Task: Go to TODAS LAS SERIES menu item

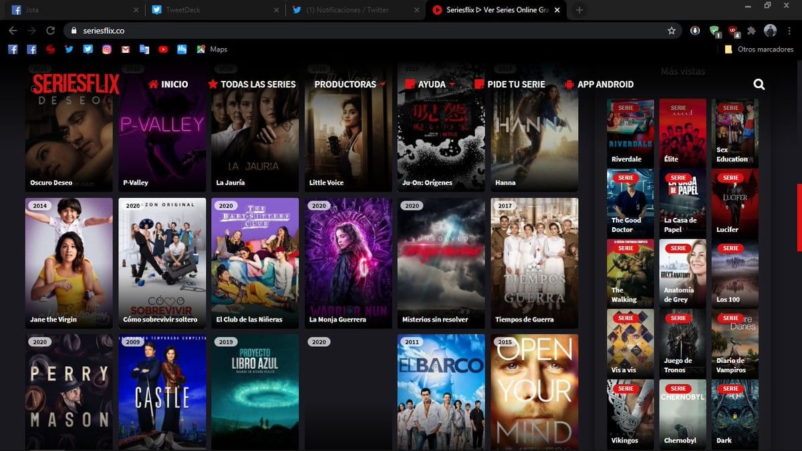Action: tap(252, 84)
